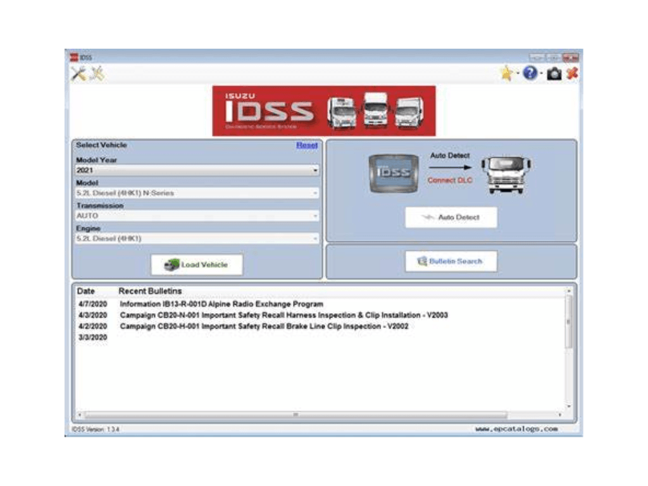Open the Model Year dropdown showing 2021
This screenshot has width=648, height=486.
pos(197,170)
